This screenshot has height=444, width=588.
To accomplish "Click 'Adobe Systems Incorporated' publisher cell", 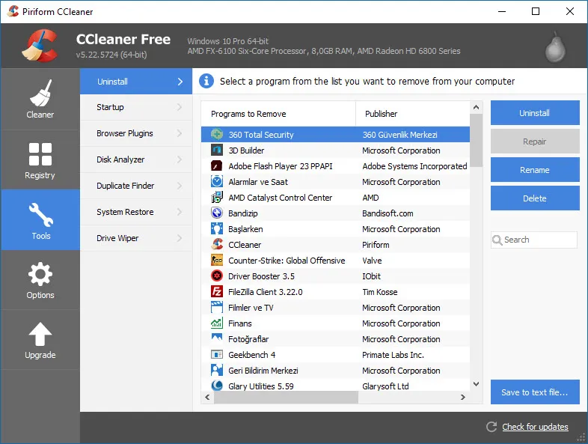I will pos(414,166).
